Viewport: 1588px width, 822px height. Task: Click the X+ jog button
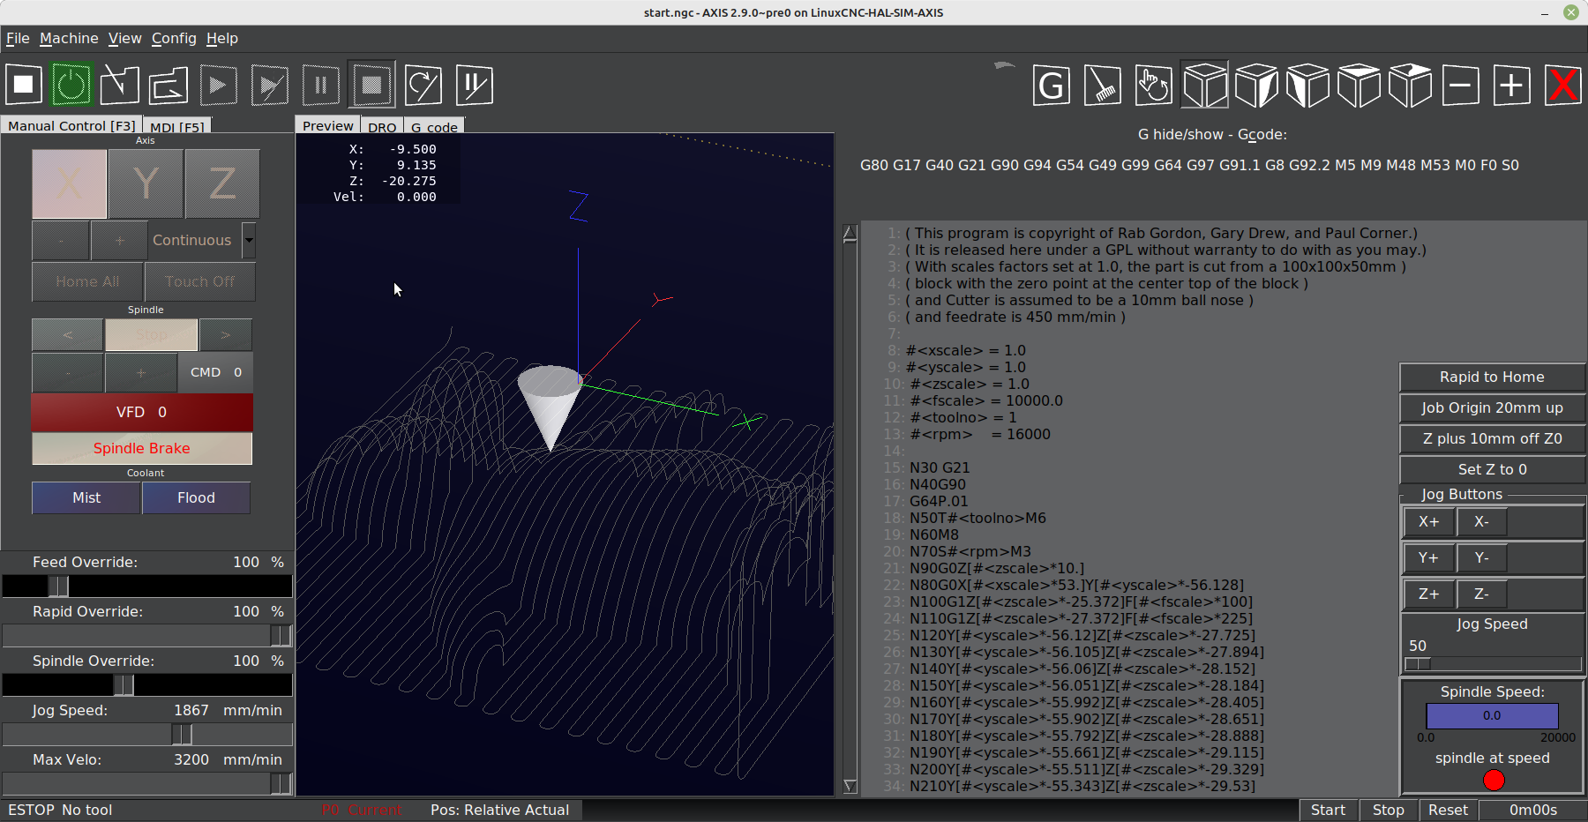click(x=1428, y=521)
